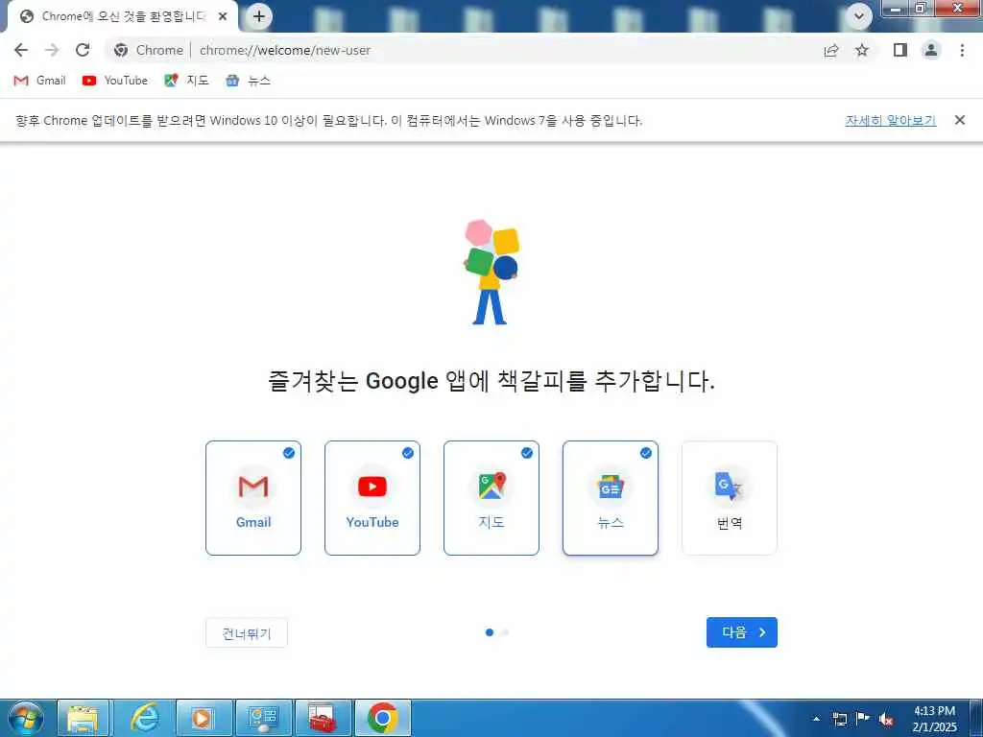Deselect the YouTube app card
The width and height of the screenshot is (983, 737).
click(x=372, y=498)
